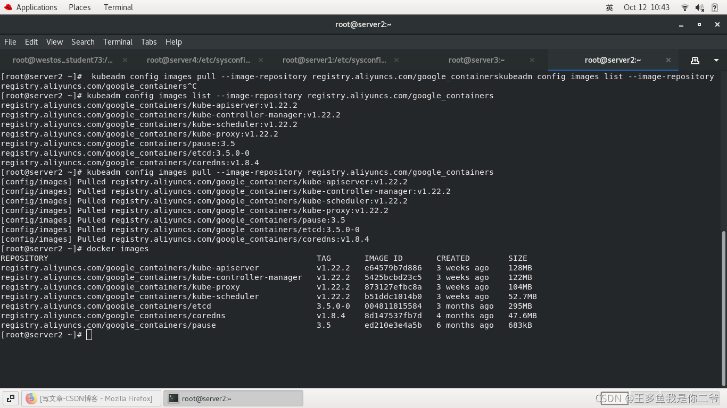Close the root@server1 tab

(x=396, y=60)
